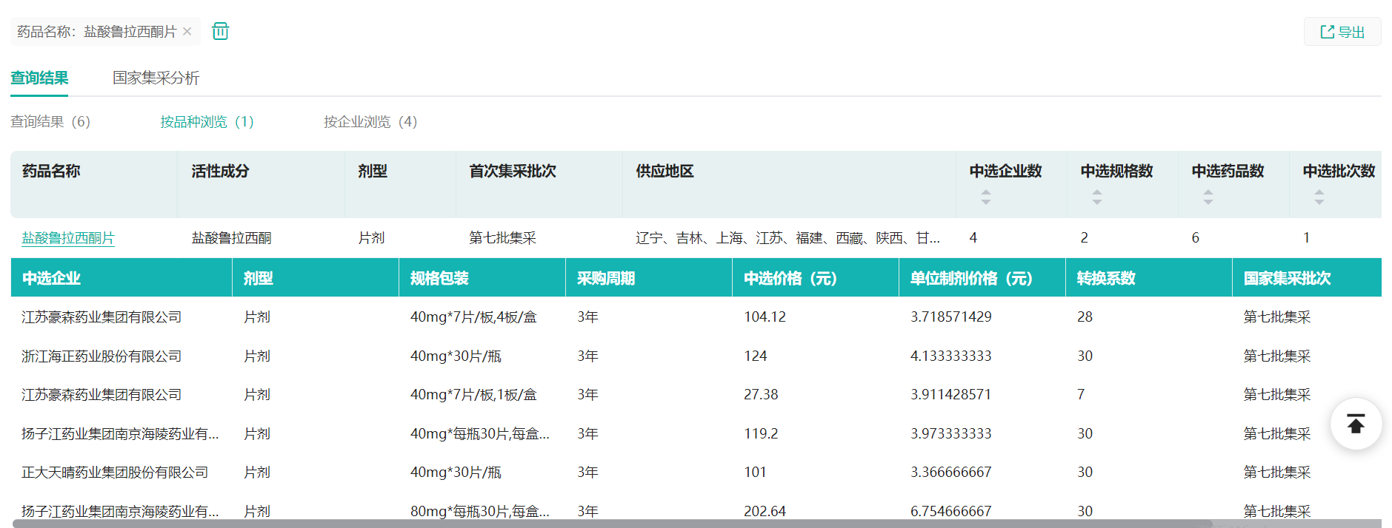This screenshot has height=528, width=1392.
Task: Sort by 中选规格数 column
Action: pos(1096,197)
